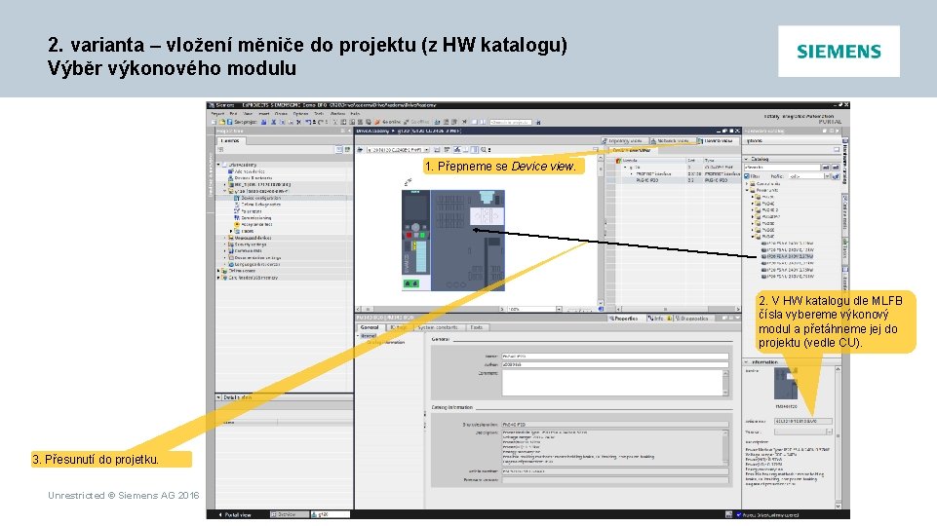Click the horizontal scrollbar under device view
The width and height of the screenshot is (937, 526).
(432, 310)
